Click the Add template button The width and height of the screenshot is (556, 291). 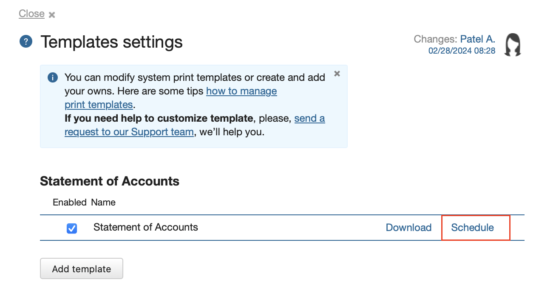coord(82,268)
